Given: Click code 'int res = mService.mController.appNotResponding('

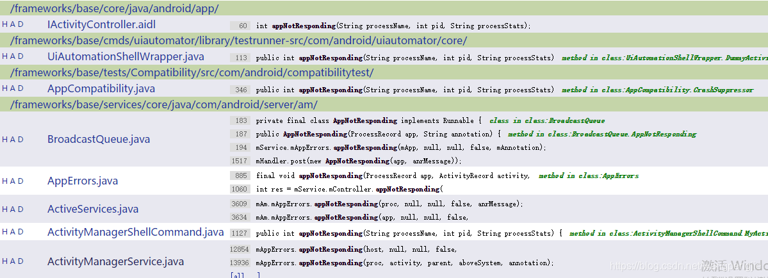Looking at the screenshot, I should [349, 189].
